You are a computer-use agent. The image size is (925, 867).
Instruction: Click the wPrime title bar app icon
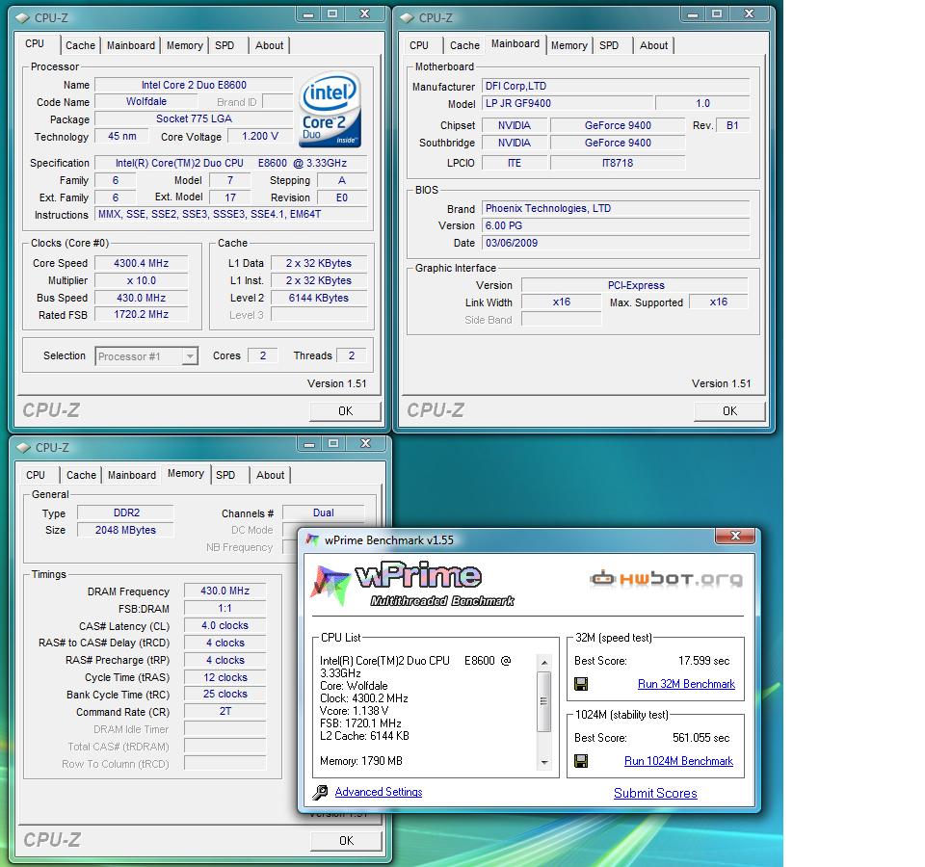pyautogui.click(x=312, y=539)
